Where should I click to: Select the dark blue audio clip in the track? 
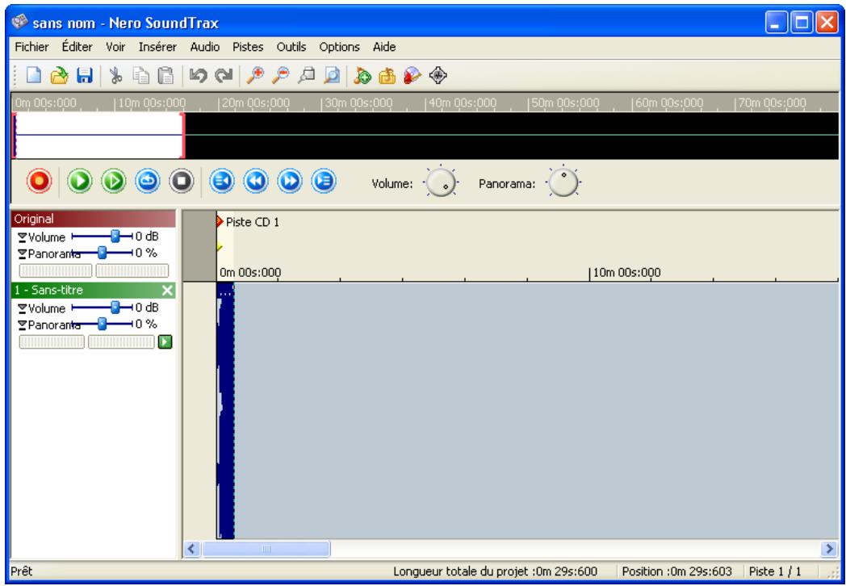click(225, 411)
